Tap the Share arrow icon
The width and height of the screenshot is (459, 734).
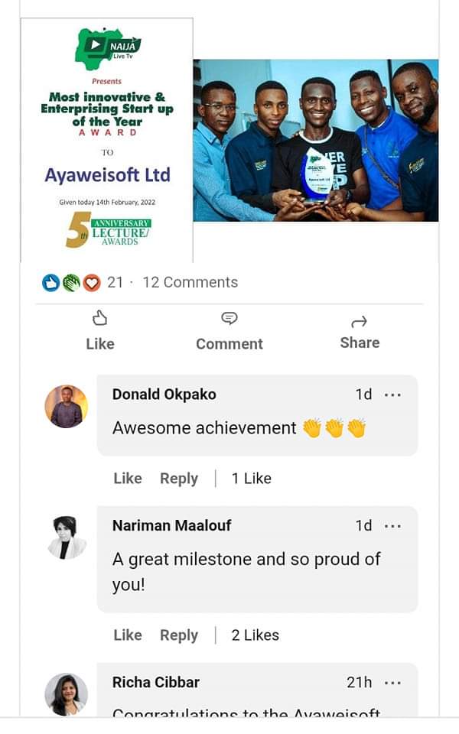360,321
